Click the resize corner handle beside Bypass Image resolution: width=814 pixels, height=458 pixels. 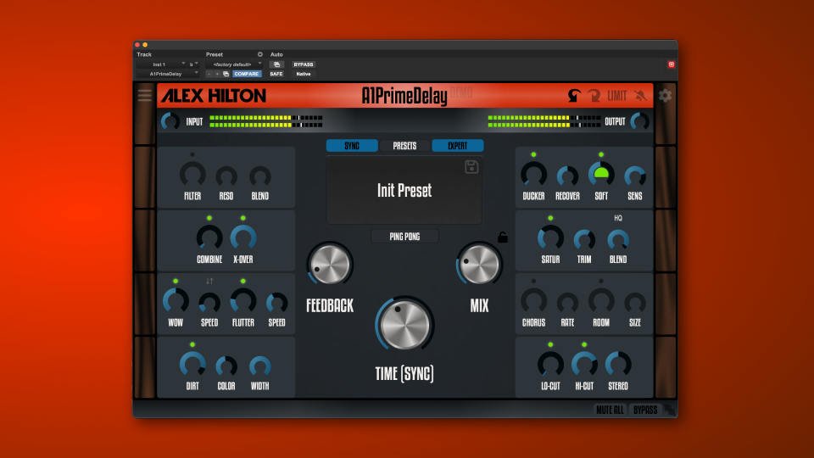coord(670,411)
